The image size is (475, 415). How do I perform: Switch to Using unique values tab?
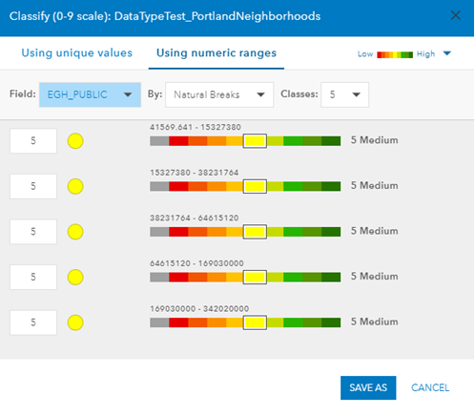77,52
